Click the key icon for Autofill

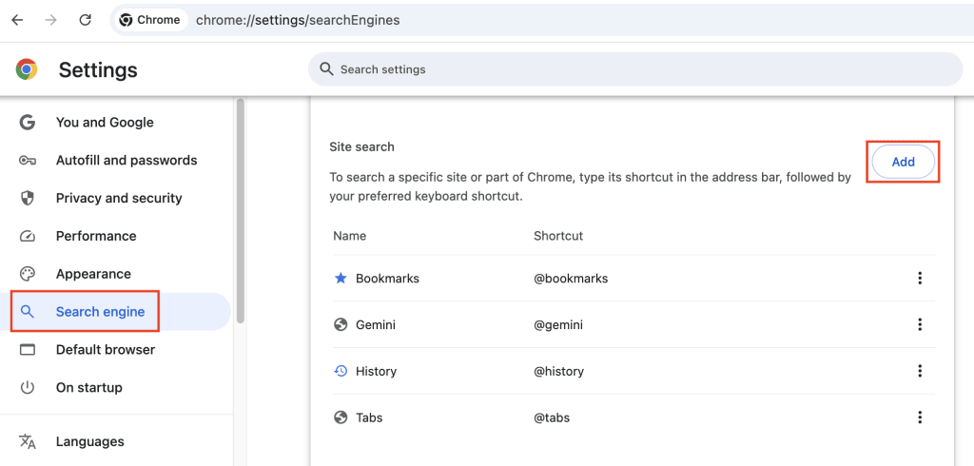click(28, 161)
